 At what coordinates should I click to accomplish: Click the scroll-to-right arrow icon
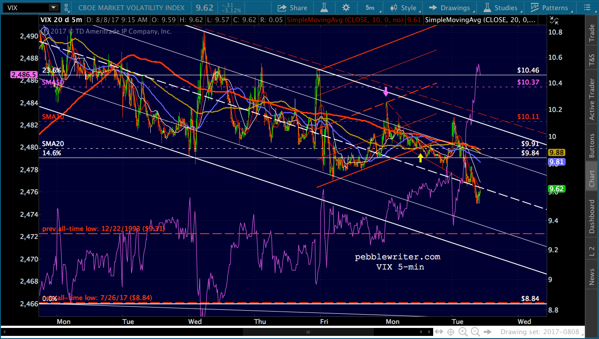tap(488, 332)
